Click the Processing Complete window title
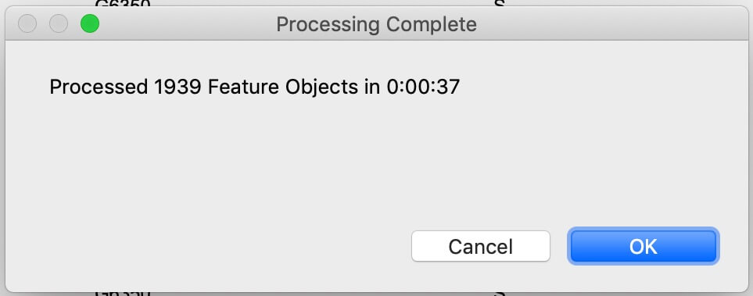Image resolution: width=753 pixels, height=296 pixels. pos(377,24)
